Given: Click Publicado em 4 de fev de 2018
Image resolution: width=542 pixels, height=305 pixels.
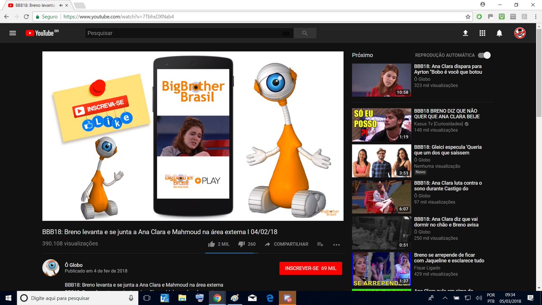Looking at the screenshot, I should [96, 271].
